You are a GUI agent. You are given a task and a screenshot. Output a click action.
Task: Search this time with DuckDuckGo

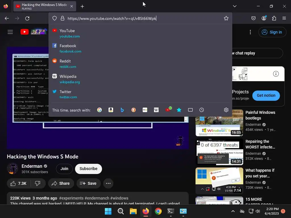tap(134, 110)
